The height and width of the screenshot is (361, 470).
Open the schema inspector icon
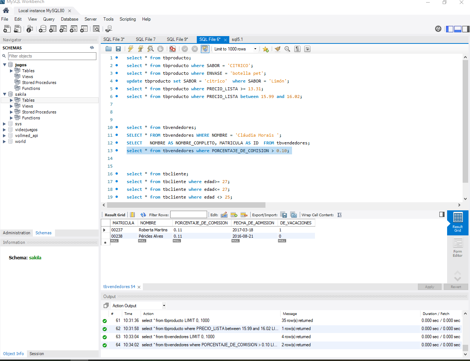tap(30, 29)
